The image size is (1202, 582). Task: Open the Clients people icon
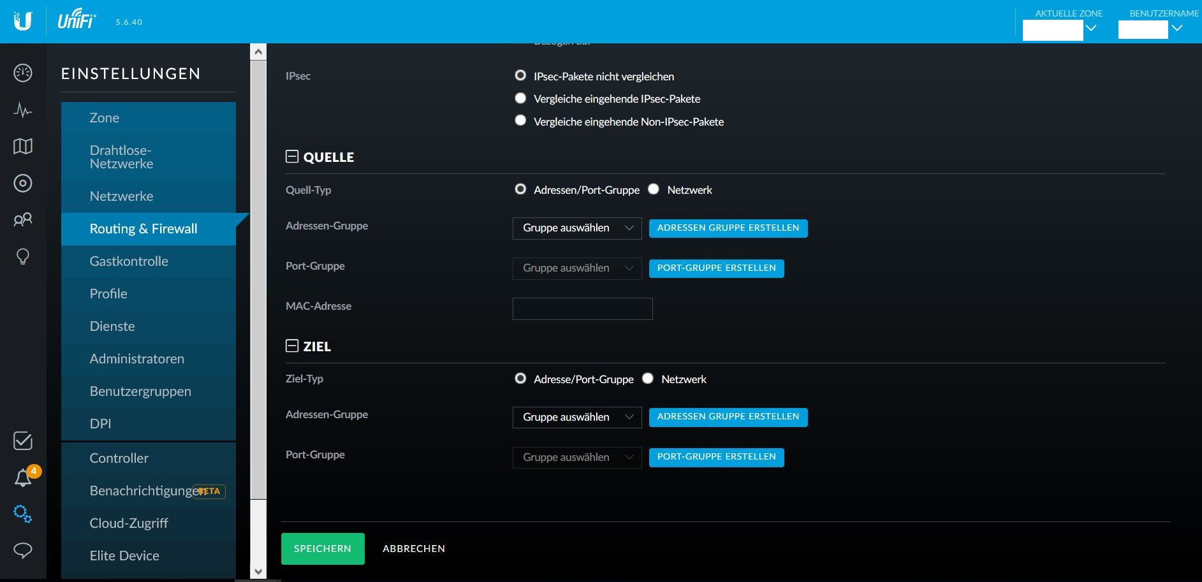coord(23,220)
